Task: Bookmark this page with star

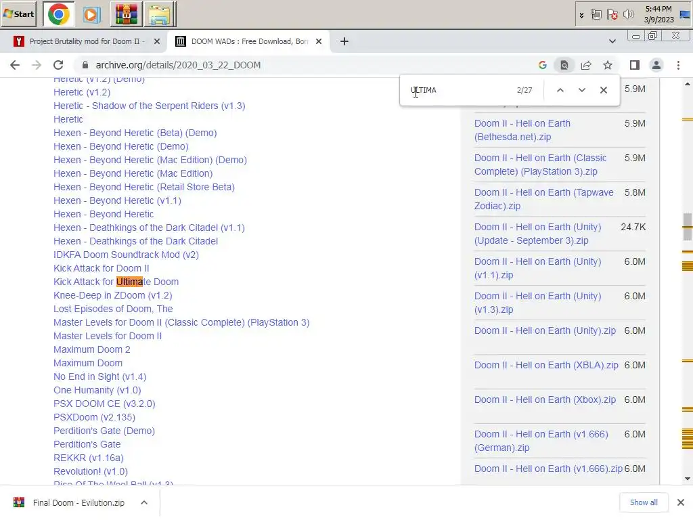Action: pos(608,65)
